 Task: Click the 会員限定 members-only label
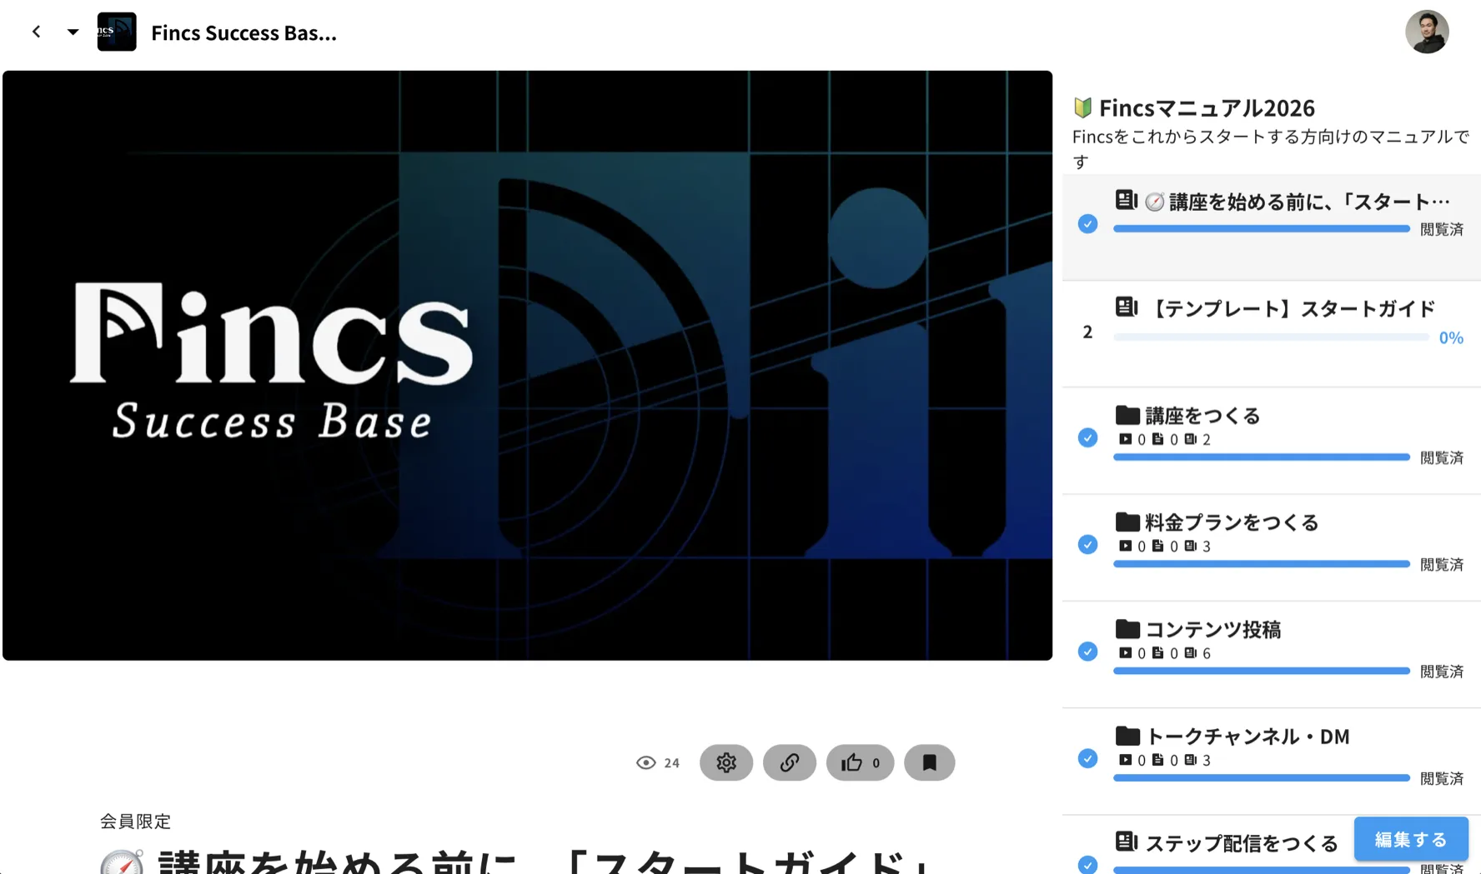click(x=135, y=822)
